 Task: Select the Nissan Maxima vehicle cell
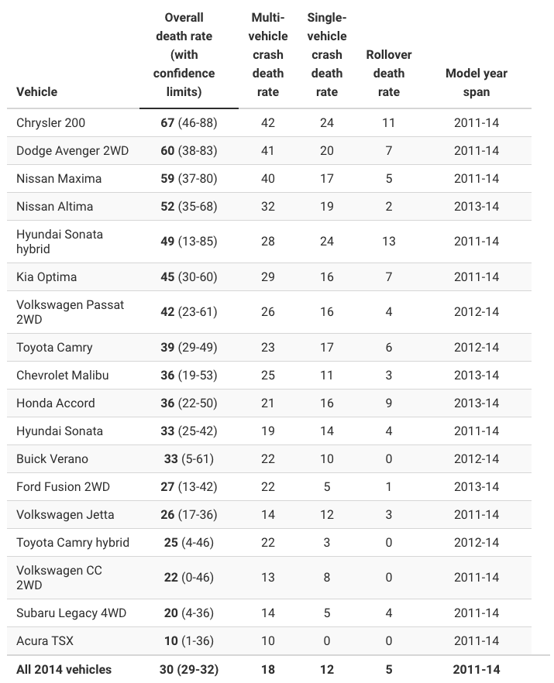[59, 178]
